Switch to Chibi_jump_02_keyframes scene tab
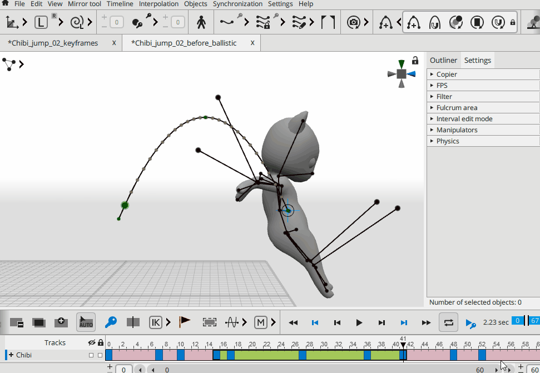The width and height of the screenshot is (540, 373). 53,43
